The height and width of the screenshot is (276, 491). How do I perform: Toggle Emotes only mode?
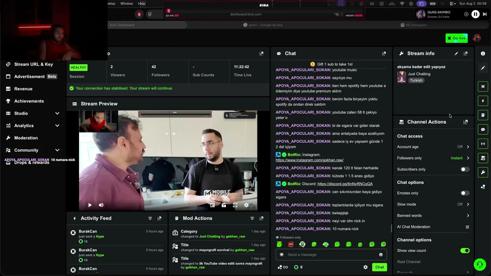point(465,193)
